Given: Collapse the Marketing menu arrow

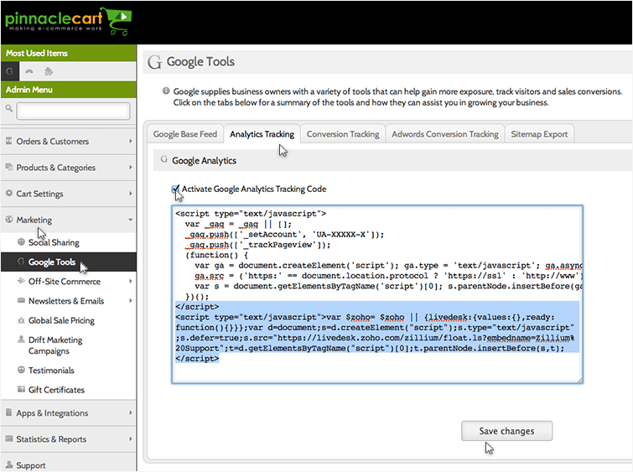Looking at the screenshot, I should [x=131, y=220].
